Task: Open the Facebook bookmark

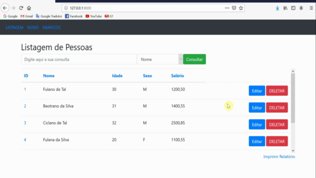Action: tap(74, 16)
